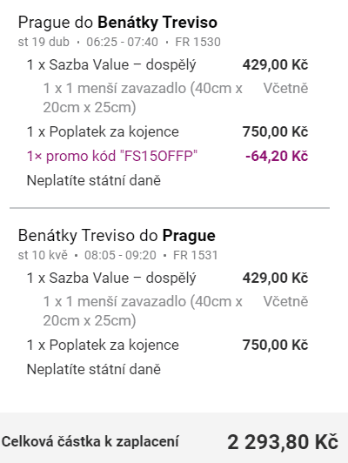This screenshot has height=463, width=348.
Task: Click the outbound menší zavazadlo baggage line
Action: point(143,97)
